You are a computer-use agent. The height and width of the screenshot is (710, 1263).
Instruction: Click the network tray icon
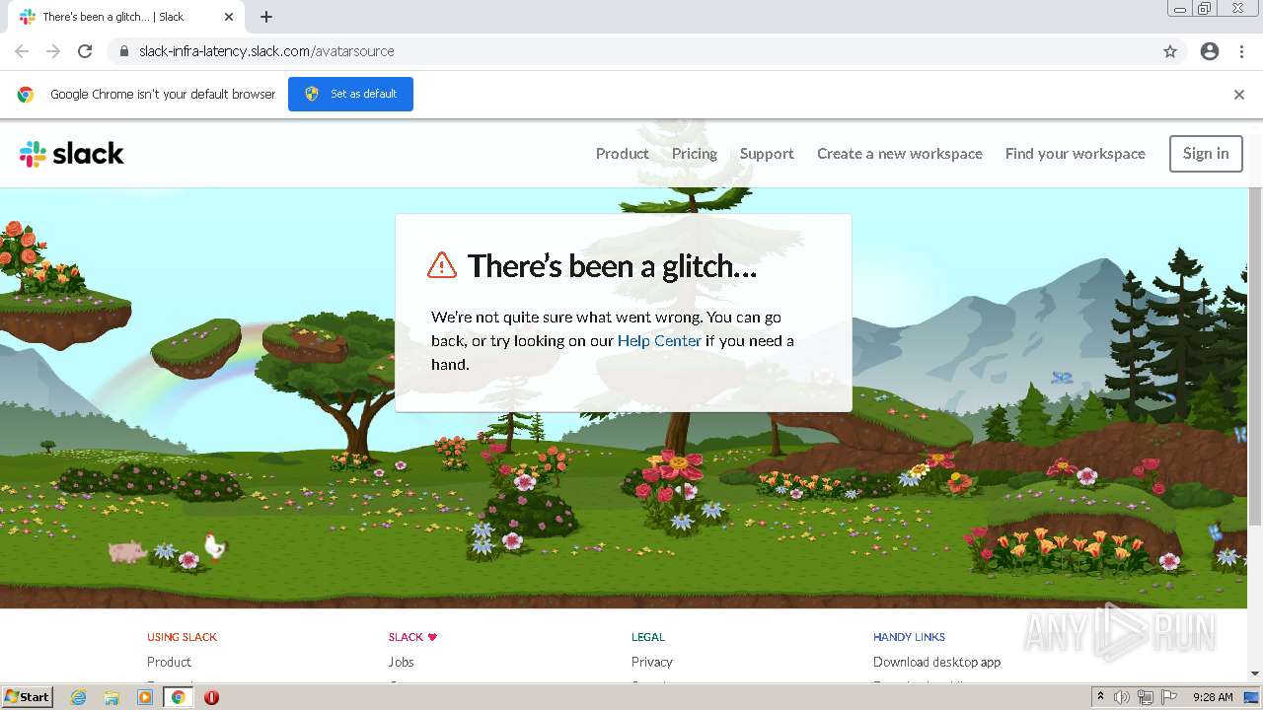click(x=1146, y=697)
